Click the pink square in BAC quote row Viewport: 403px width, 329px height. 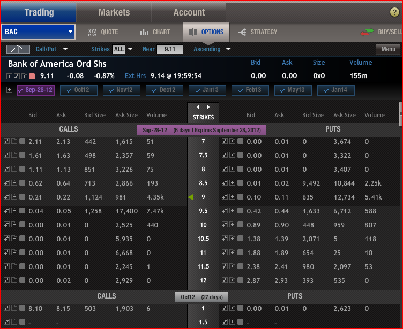32,76
